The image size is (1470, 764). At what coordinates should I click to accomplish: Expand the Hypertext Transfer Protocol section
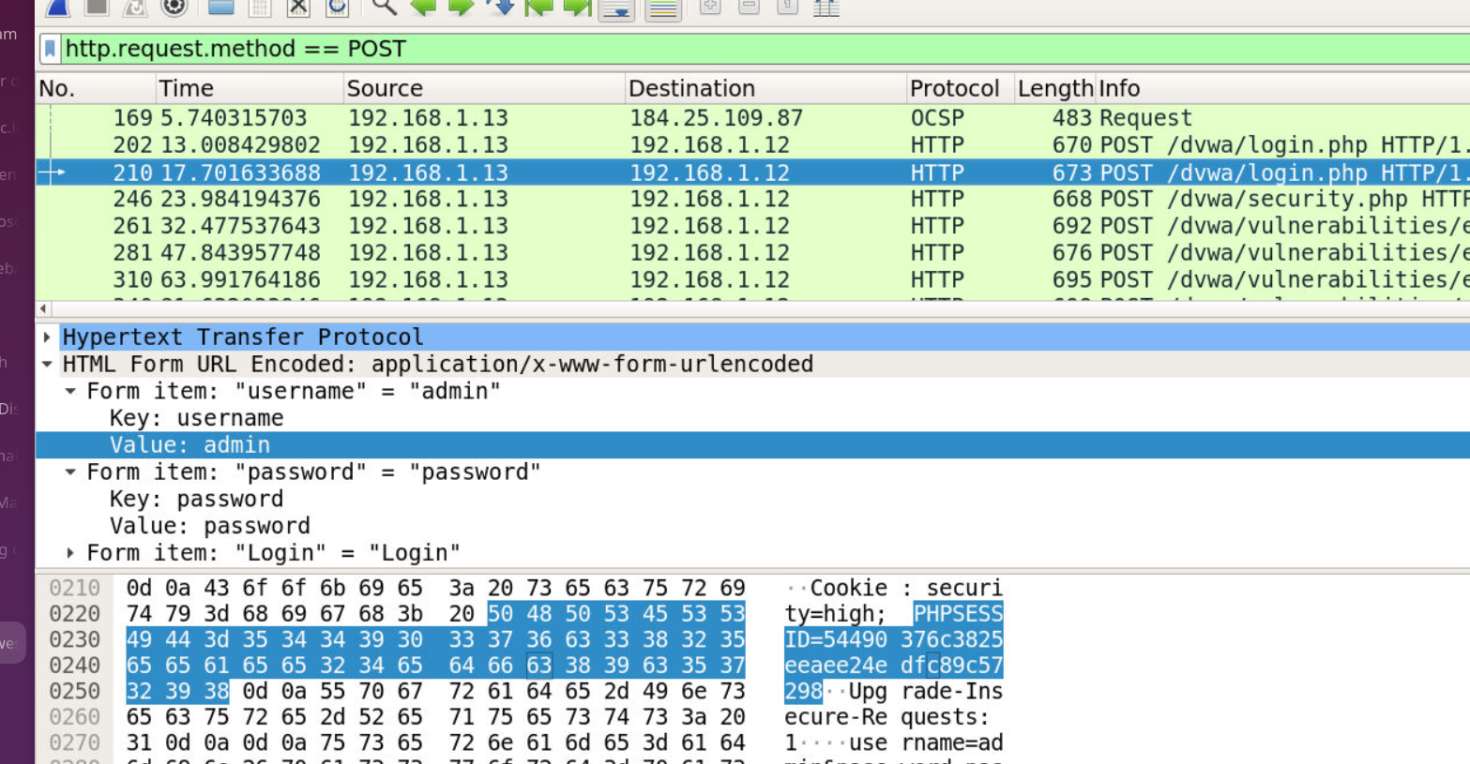[x=47, y=337]
